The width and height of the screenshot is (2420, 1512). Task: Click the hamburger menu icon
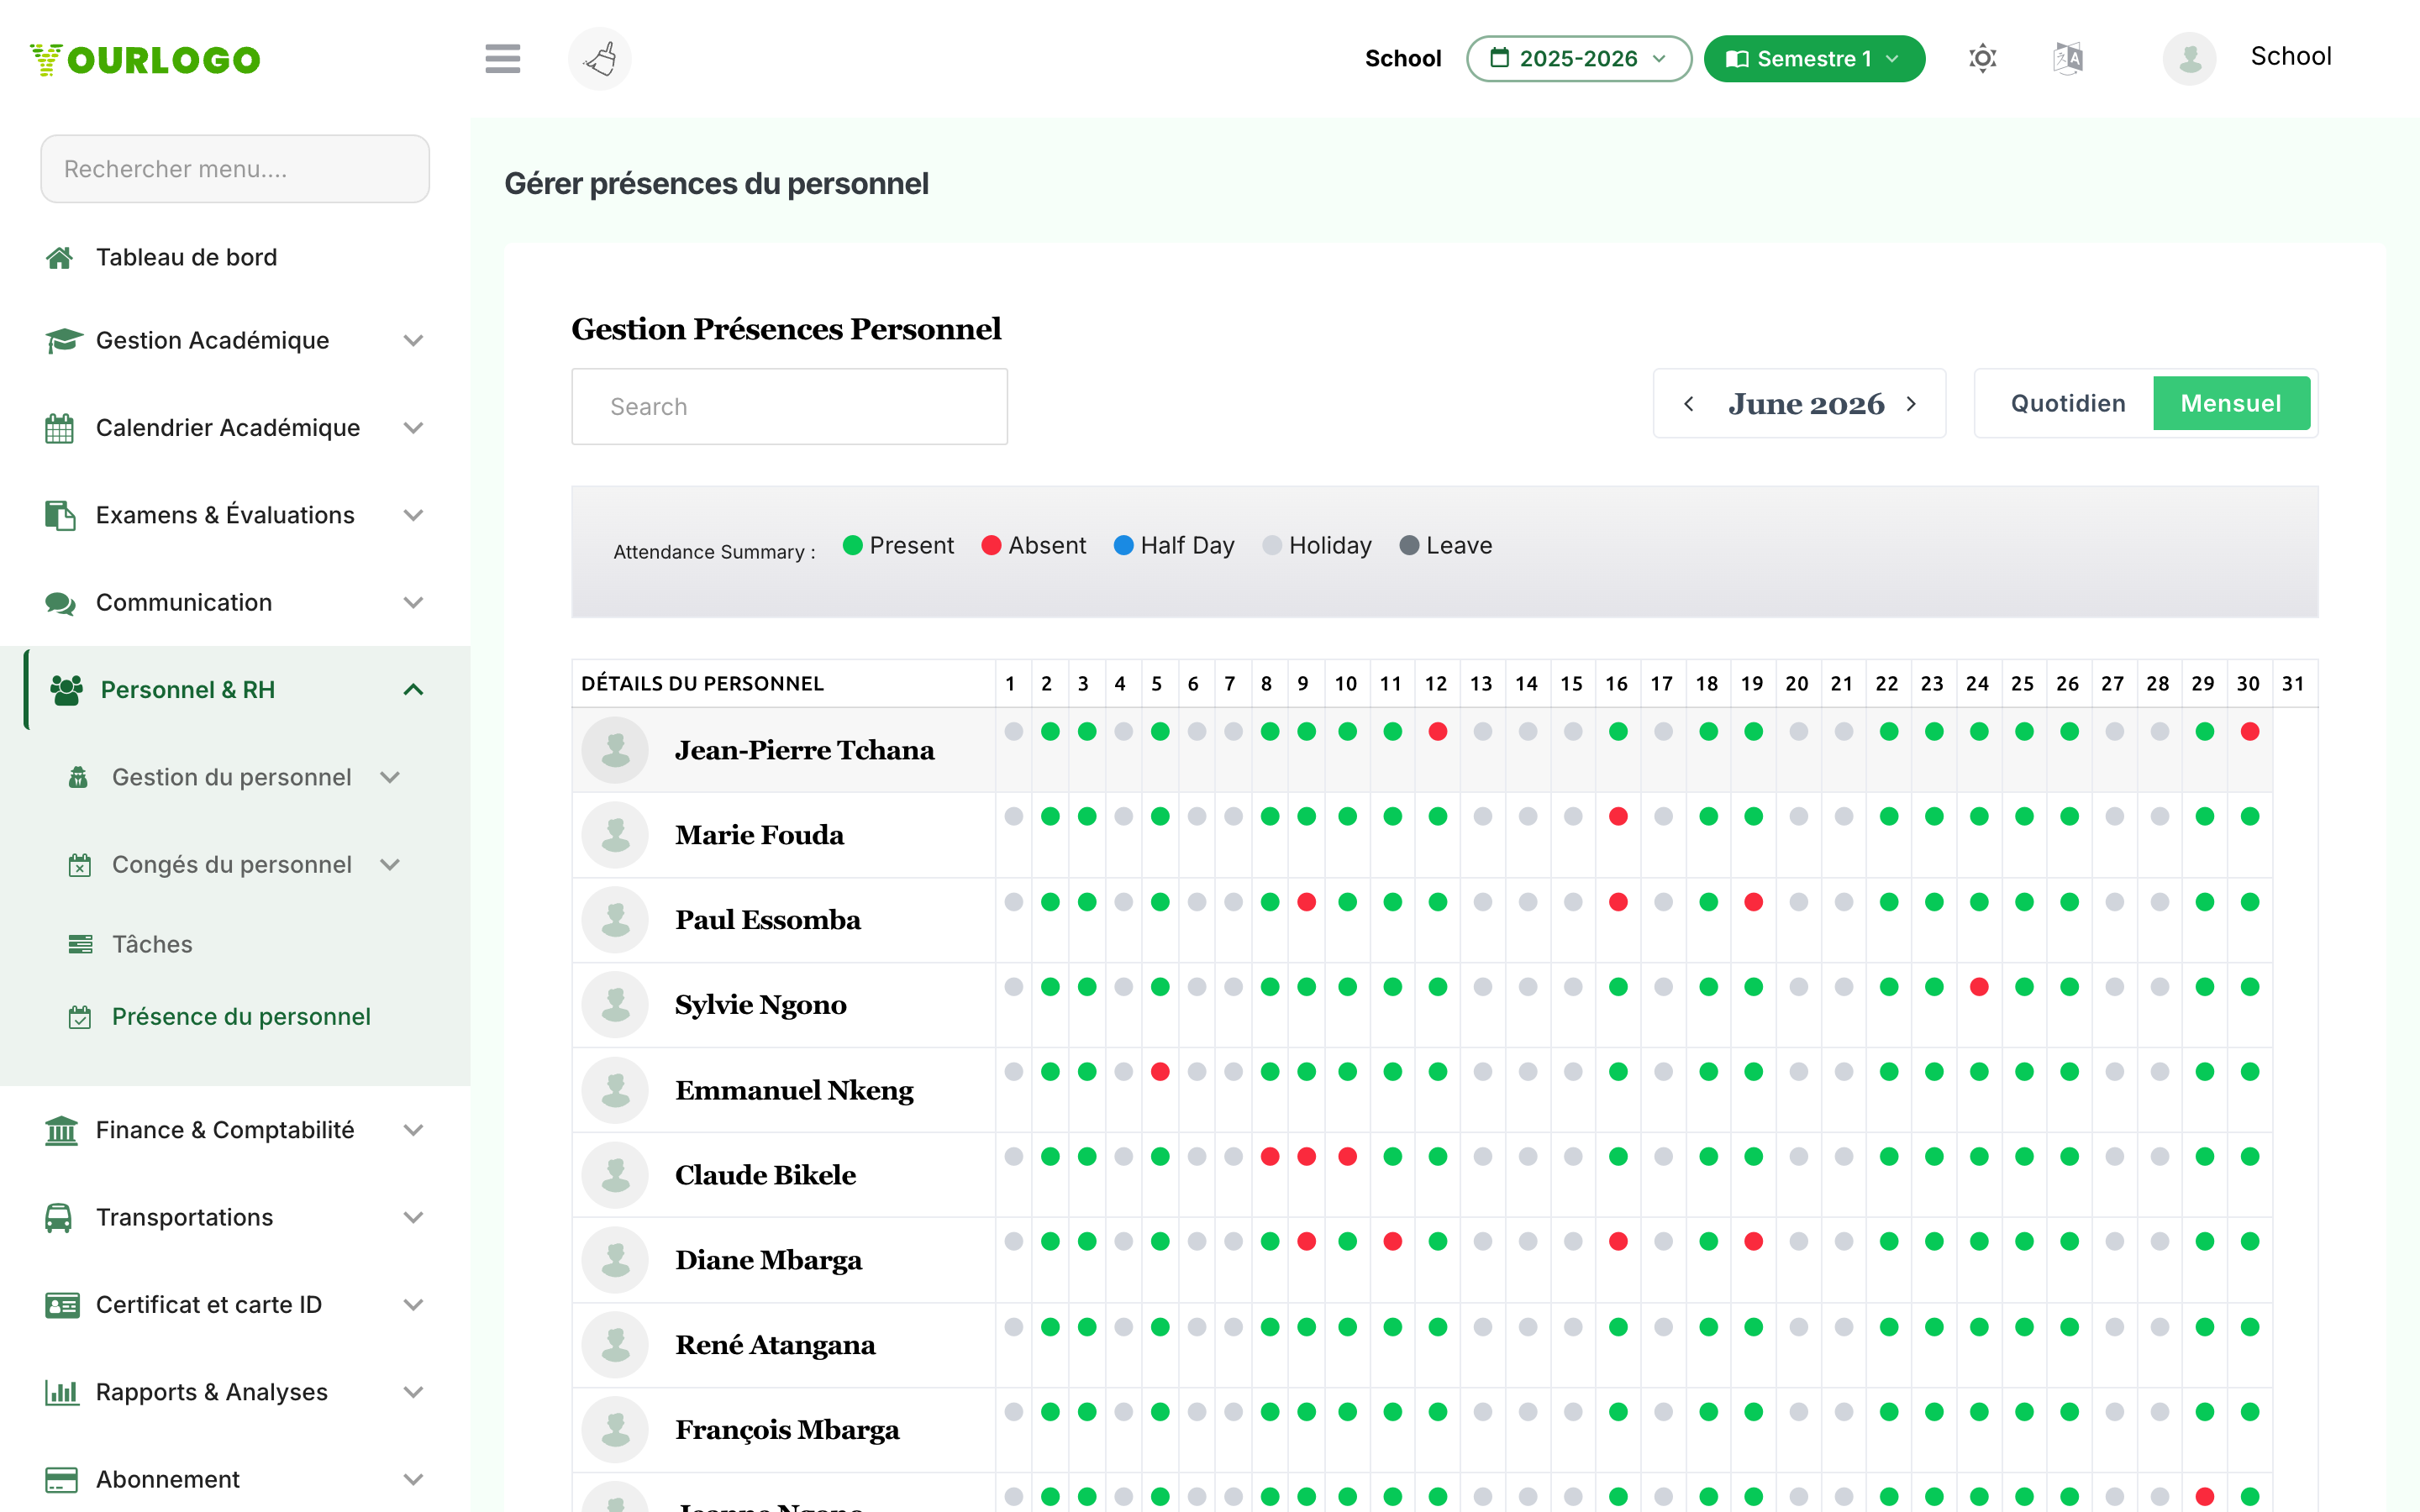(502, 58)
